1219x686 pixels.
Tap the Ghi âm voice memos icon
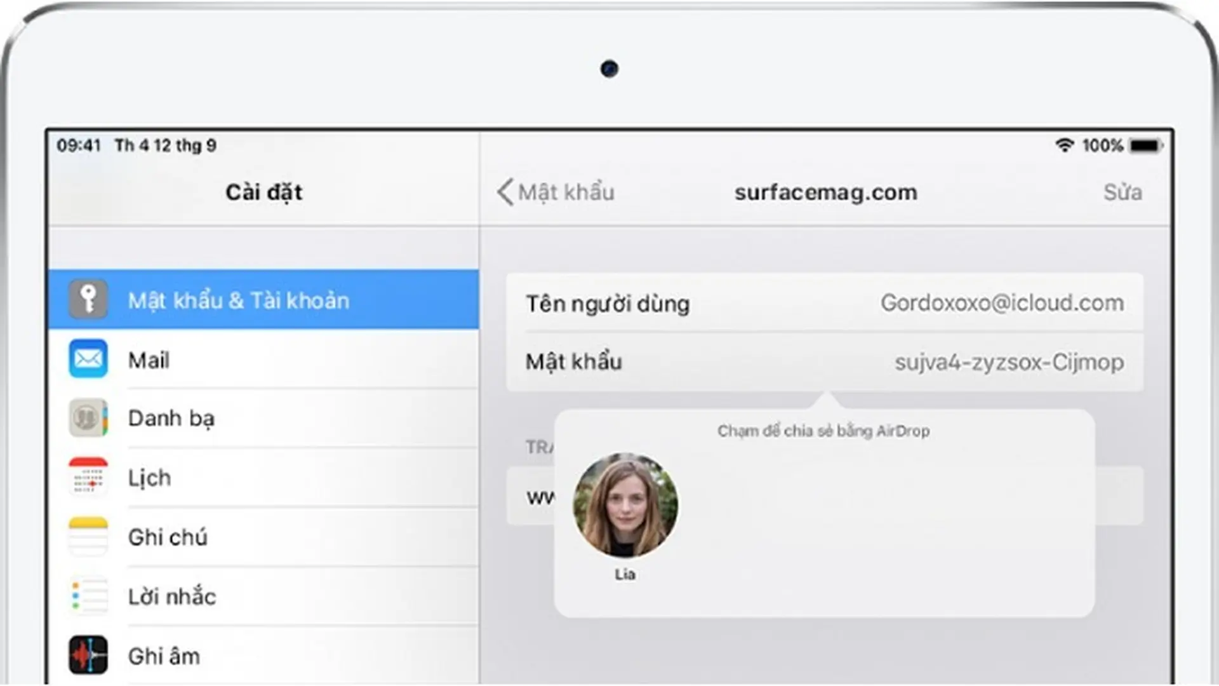pos(88,655)
